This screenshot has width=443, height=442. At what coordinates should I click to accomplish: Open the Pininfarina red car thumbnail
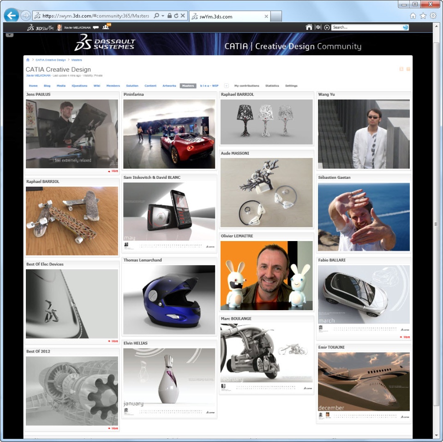click(x=169, y=134)
